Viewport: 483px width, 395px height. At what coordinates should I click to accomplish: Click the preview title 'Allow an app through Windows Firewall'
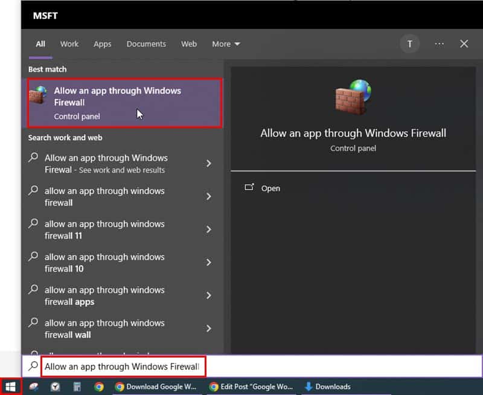353,133
